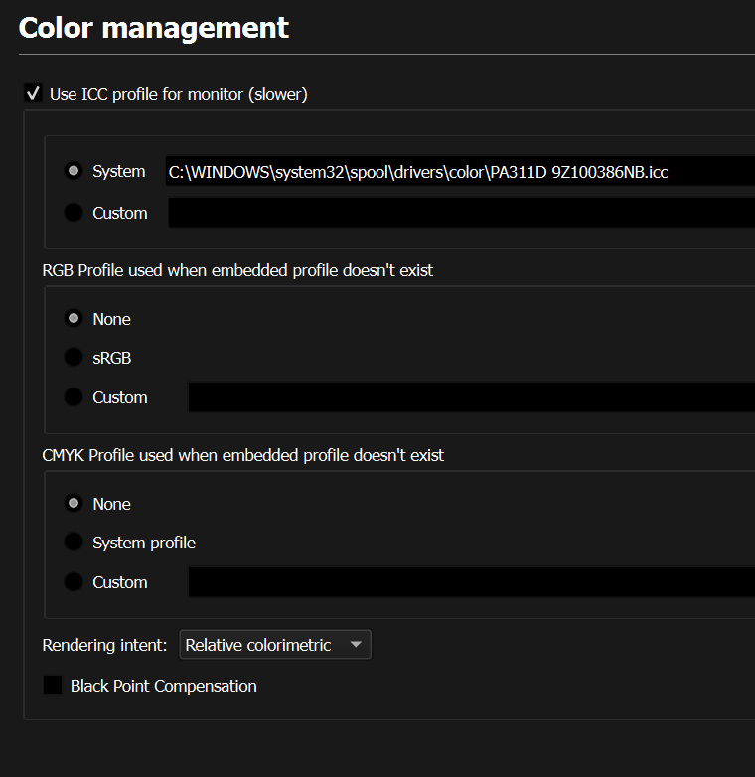Select System profile for CMYK
This screenshot has height=777, width=755.
[x=74, y=543]
